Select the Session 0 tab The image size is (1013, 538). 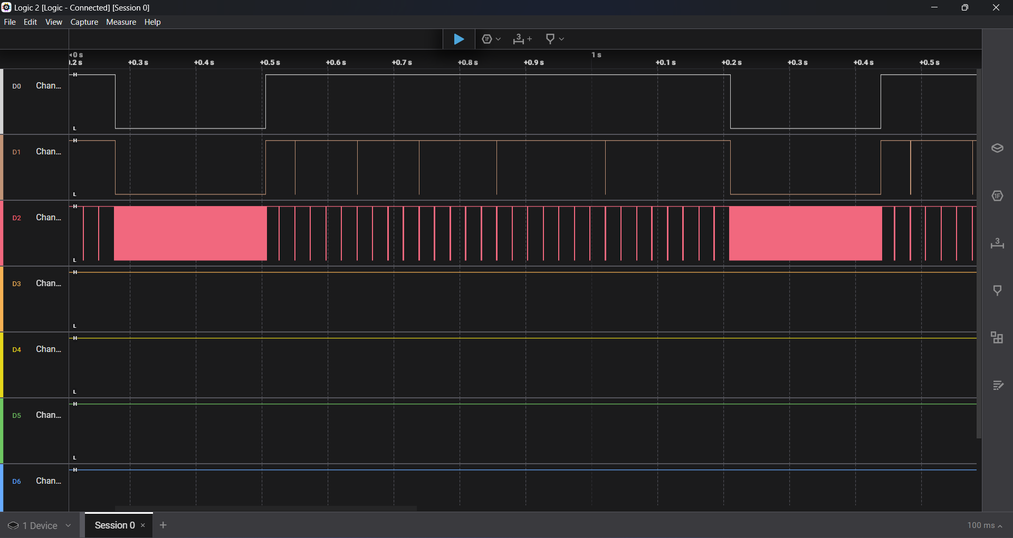[114, 525]
